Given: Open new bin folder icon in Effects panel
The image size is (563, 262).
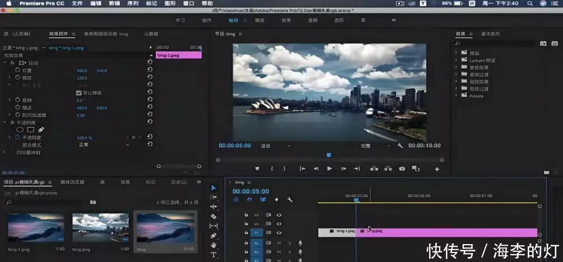Looking at the screenshot, I should (546, 172).
